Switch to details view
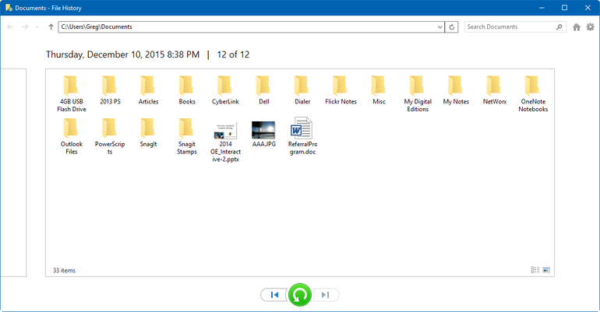 pyautogui.click(x=535, y=270)
